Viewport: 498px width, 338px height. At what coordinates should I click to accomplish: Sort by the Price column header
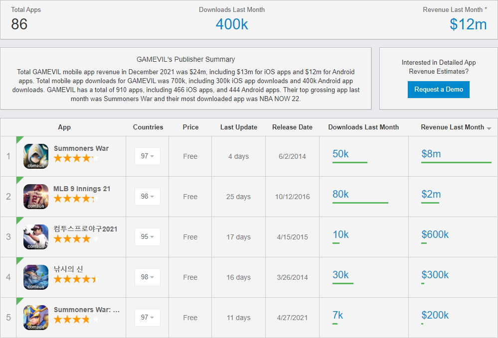pyautogui.click(x=190, y=127)
